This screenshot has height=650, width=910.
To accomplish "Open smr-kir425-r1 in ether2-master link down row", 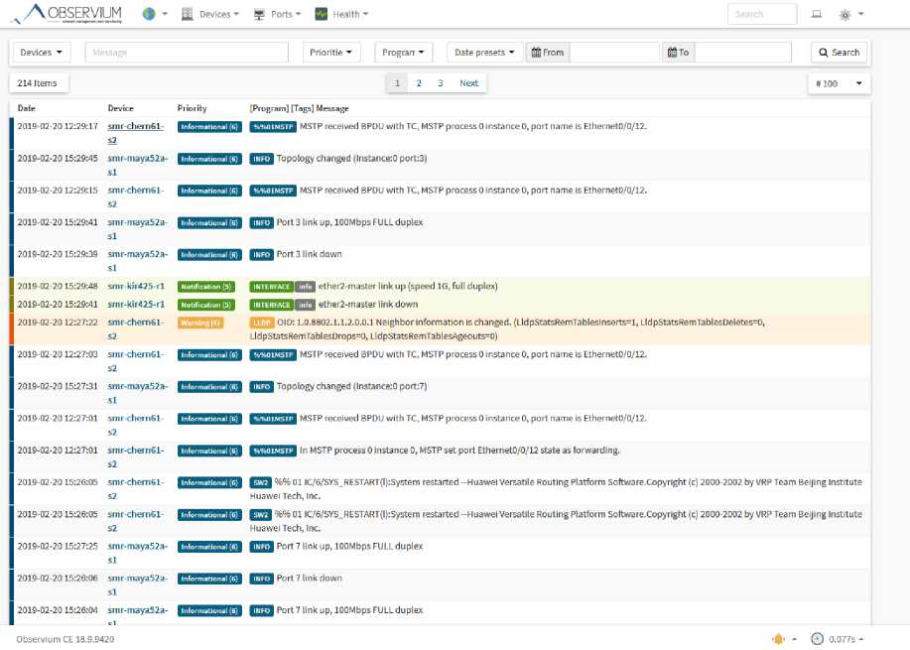I will click(x=136, y=304).
